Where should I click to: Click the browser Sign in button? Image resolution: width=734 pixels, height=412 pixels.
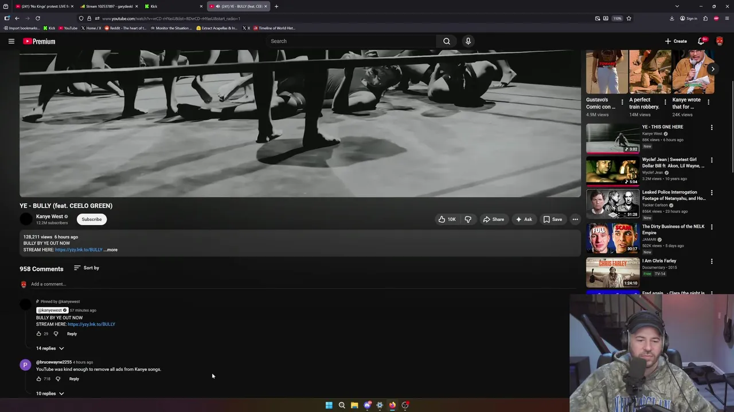tap(688, 18)
